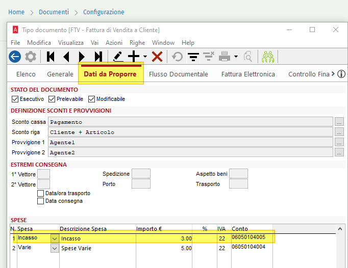Toggle the Prelevabile checkbox
Screen dimensions: 348x268
click(x=52, y=99)
